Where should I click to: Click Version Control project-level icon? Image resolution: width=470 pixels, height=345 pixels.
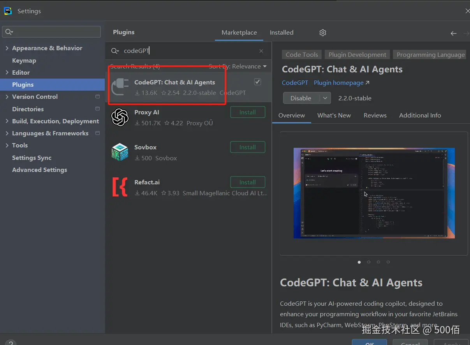point(97,96)
